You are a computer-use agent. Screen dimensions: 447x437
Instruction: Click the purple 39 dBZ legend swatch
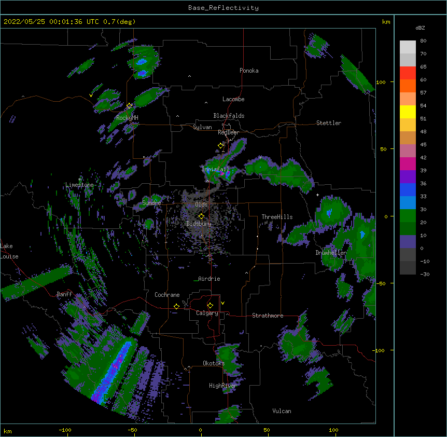408,177
